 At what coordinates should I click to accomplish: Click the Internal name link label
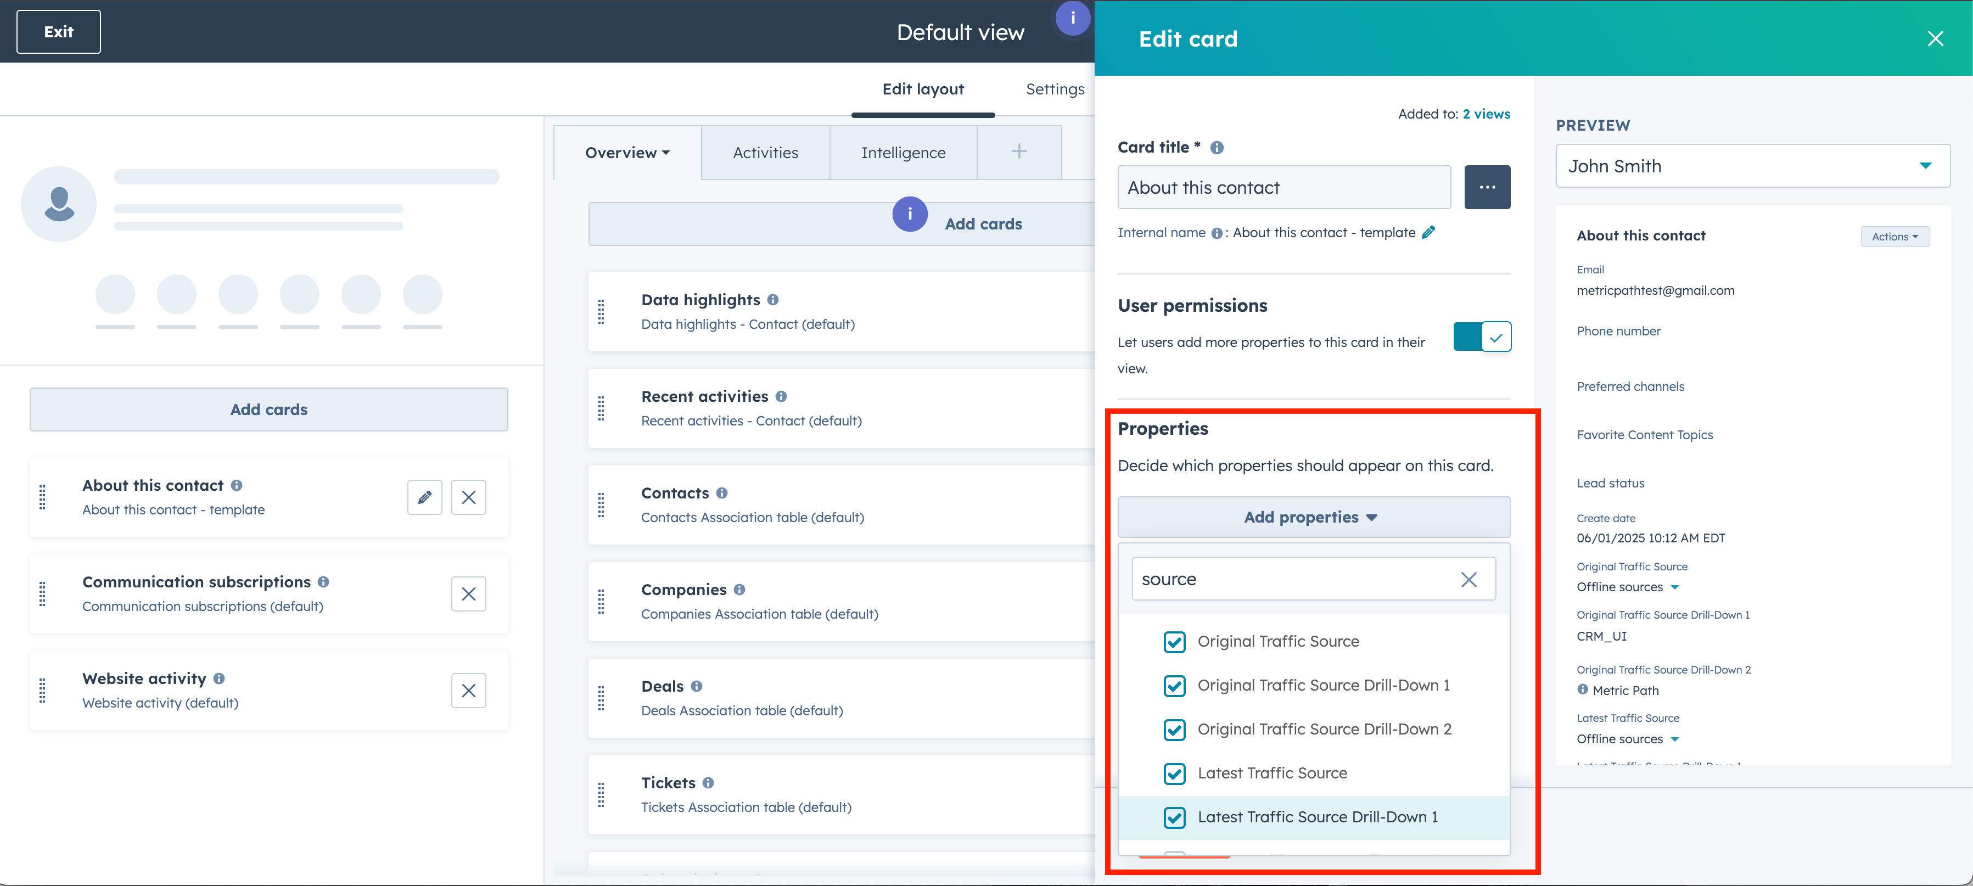click(x=1161, y=233)
